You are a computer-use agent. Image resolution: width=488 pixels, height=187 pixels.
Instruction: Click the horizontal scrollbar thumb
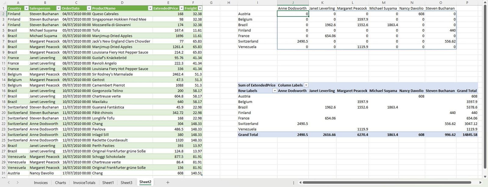coord(387,182)
